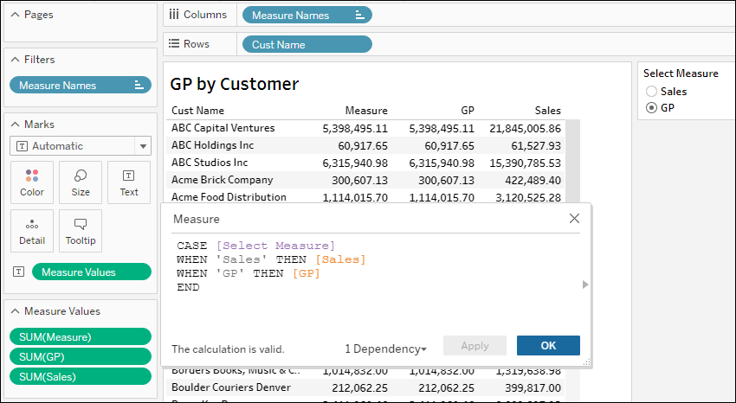
Task: Collapse the Filters panel section
Action: (16, 60)
